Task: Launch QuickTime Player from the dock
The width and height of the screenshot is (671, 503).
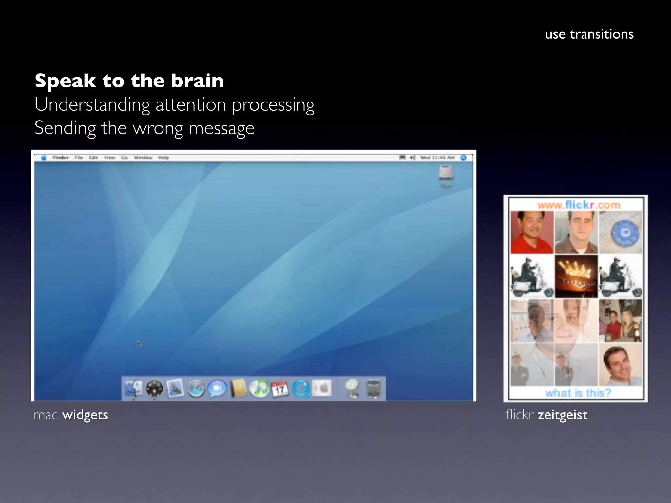Action: pyautogui.click(x=300, y=389)
